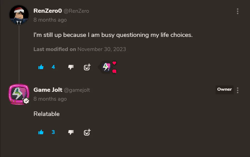Open the more options menu for Game Jolt's reply
Viewport: 250px width, 157px height.
tap(237, 90)
